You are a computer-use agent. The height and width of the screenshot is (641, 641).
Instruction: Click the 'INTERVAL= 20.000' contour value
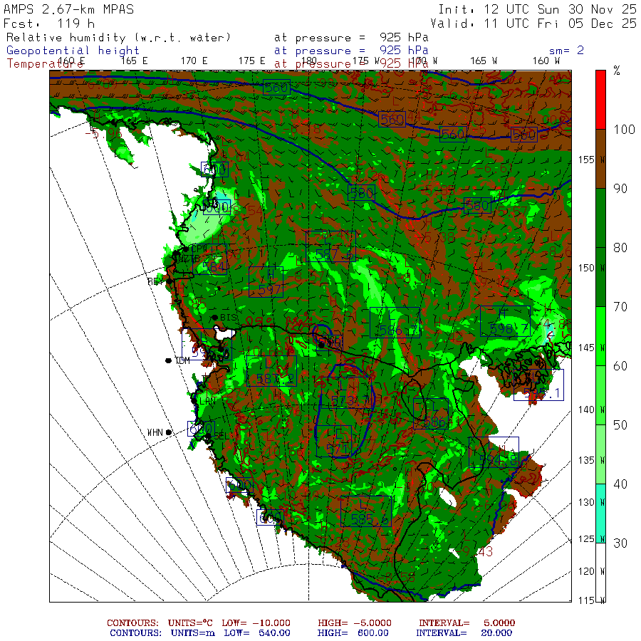[464, 633]
